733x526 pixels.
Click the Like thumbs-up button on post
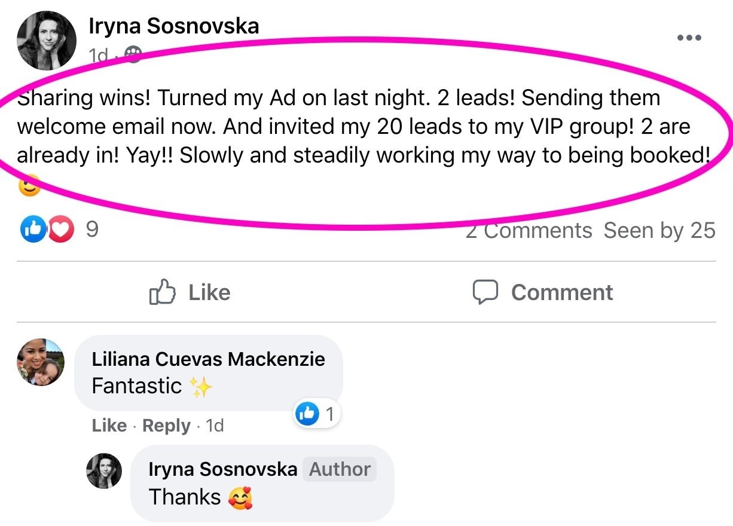(x=190, y=292)
